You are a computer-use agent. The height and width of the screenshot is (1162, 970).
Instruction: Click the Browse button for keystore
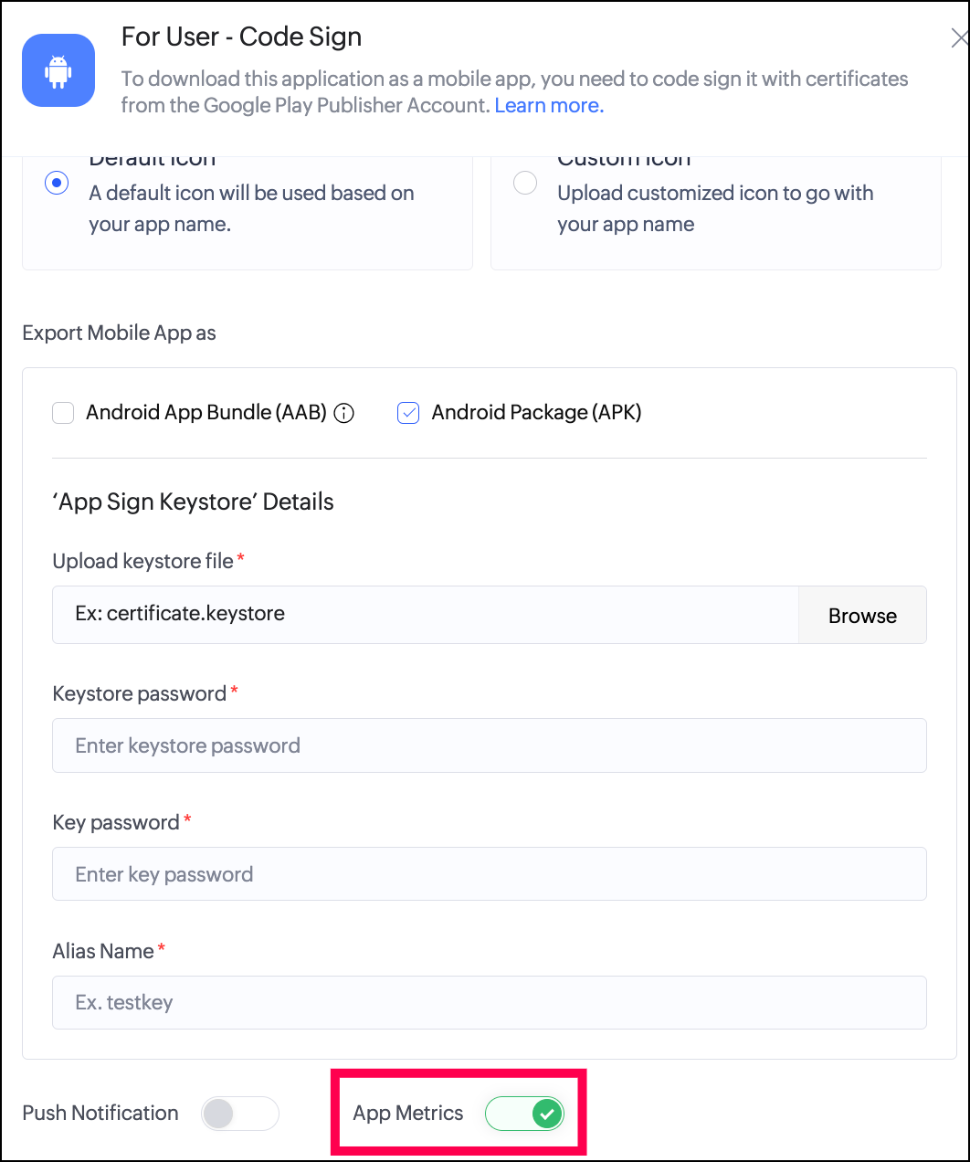pos(862,616)
